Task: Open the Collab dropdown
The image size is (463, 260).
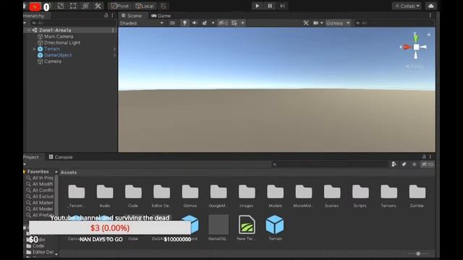Action: click(407, 6)
